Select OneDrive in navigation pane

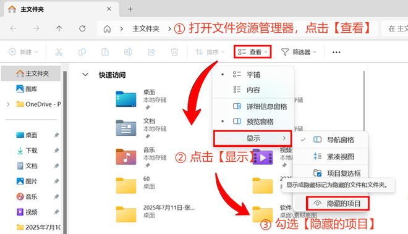(38, 104)
